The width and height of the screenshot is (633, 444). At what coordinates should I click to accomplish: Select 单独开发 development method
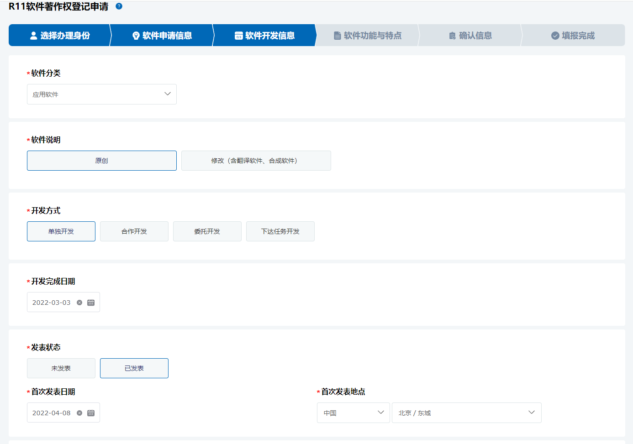point(61,231)
